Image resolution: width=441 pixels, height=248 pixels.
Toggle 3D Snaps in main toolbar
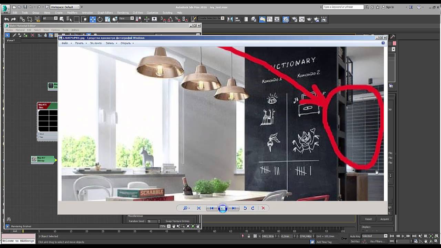point(163,19)
